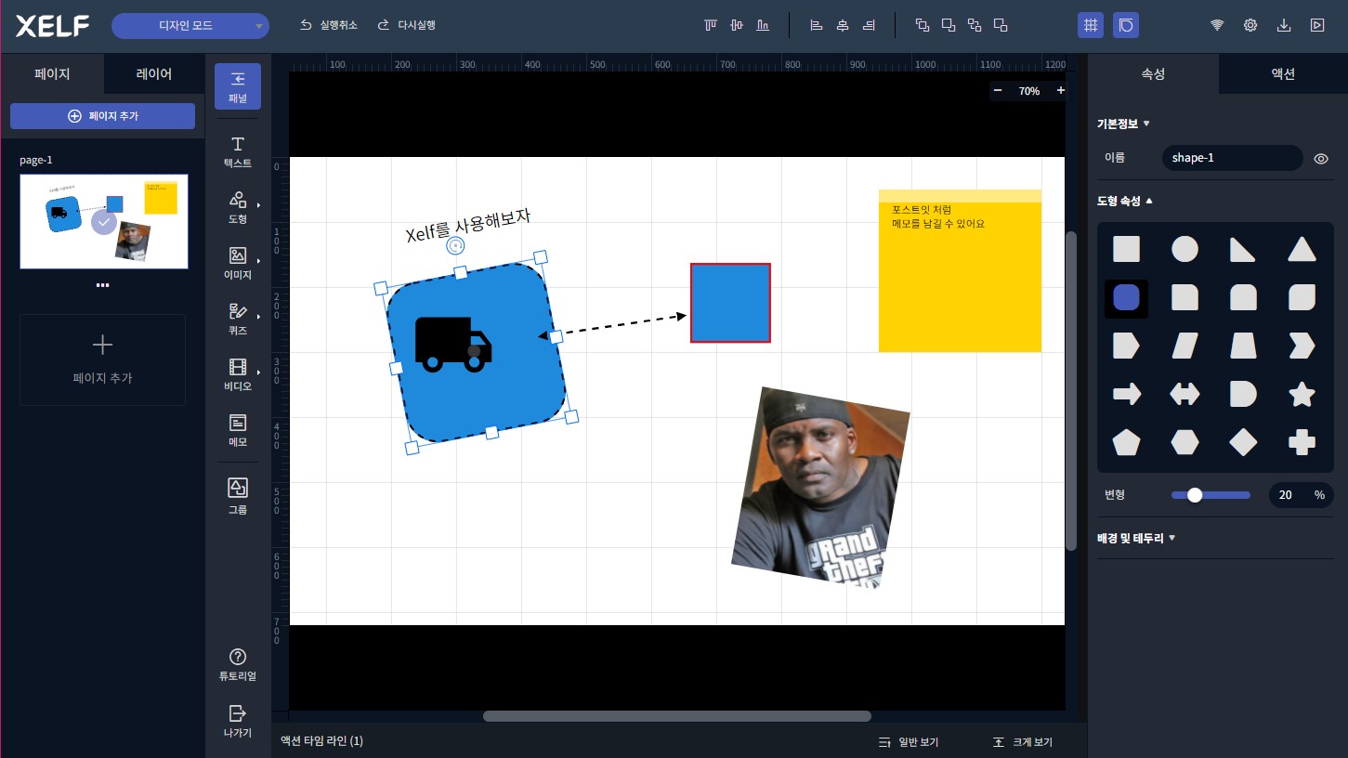Open the 비디오 video tool
1348x758 pixels.
pos(238,374)
